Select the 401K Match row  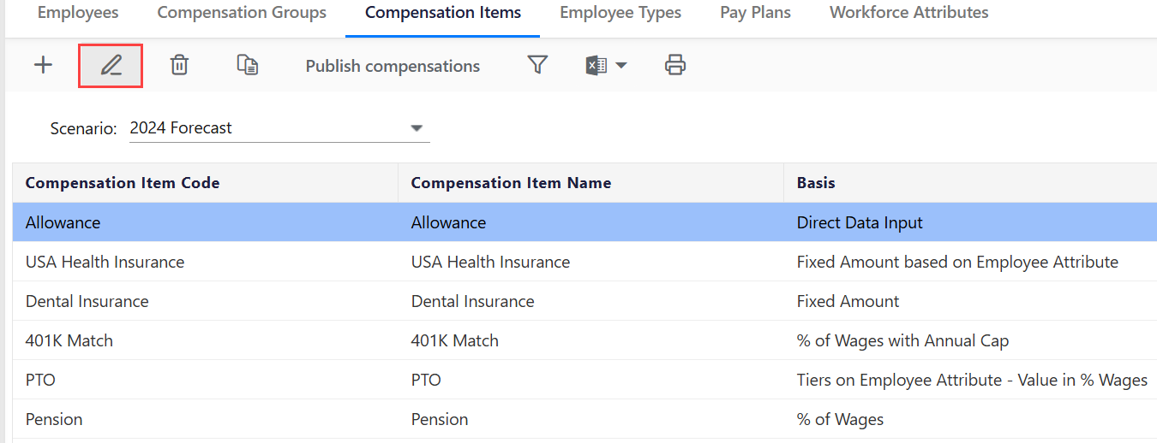[69, 340]
